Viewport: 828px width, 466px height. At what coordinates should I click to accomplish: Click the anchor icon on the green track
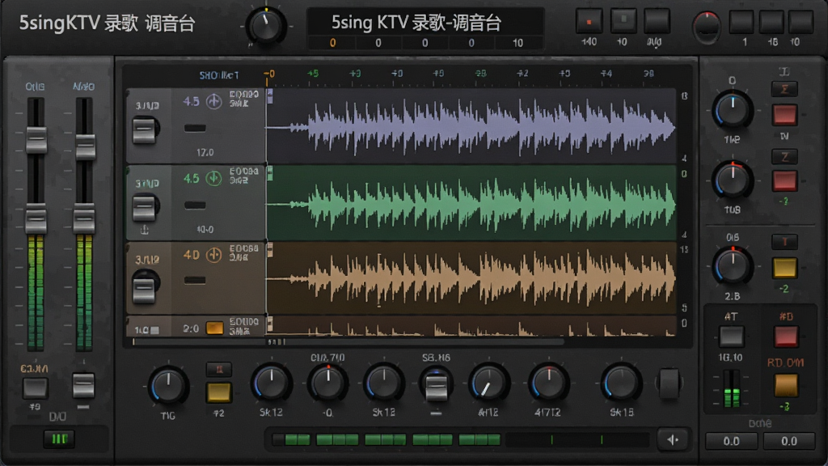pos(144,229)
